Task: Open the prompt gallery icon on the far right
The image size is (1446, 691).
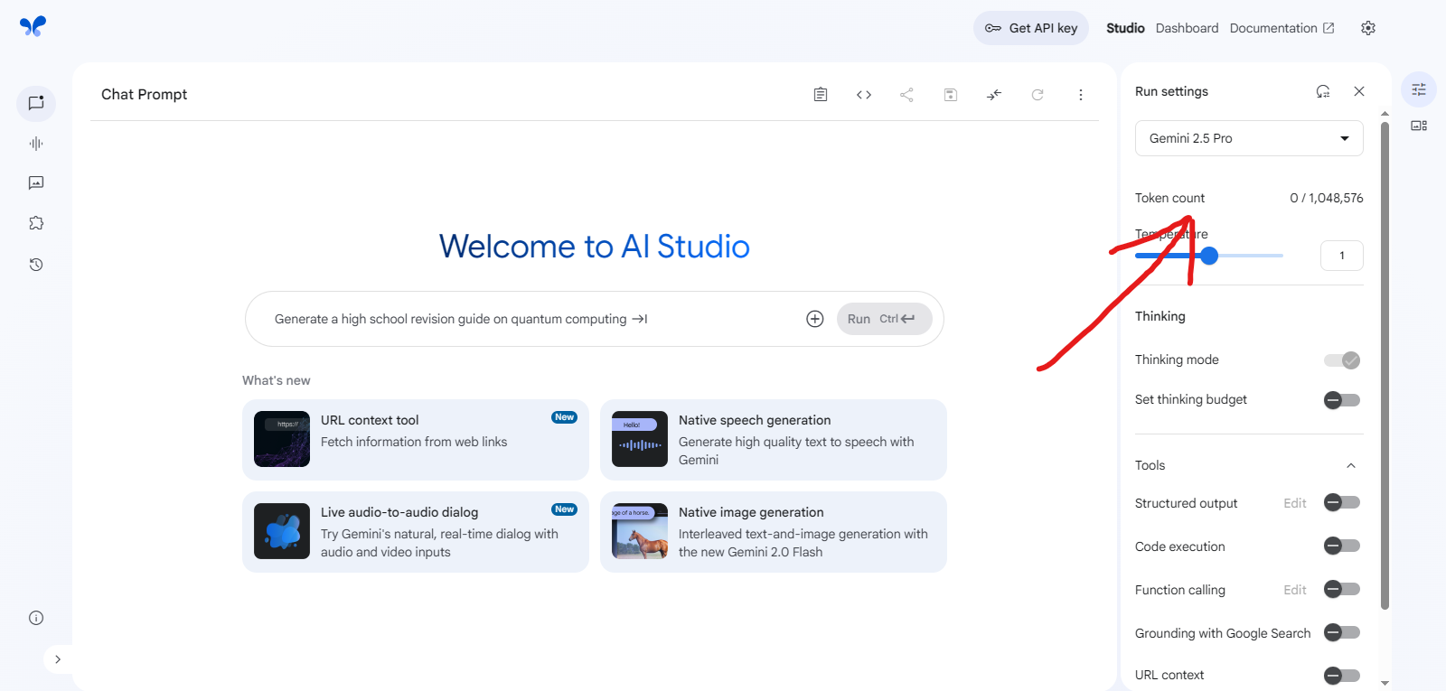Action: [x=1419, y=126]
